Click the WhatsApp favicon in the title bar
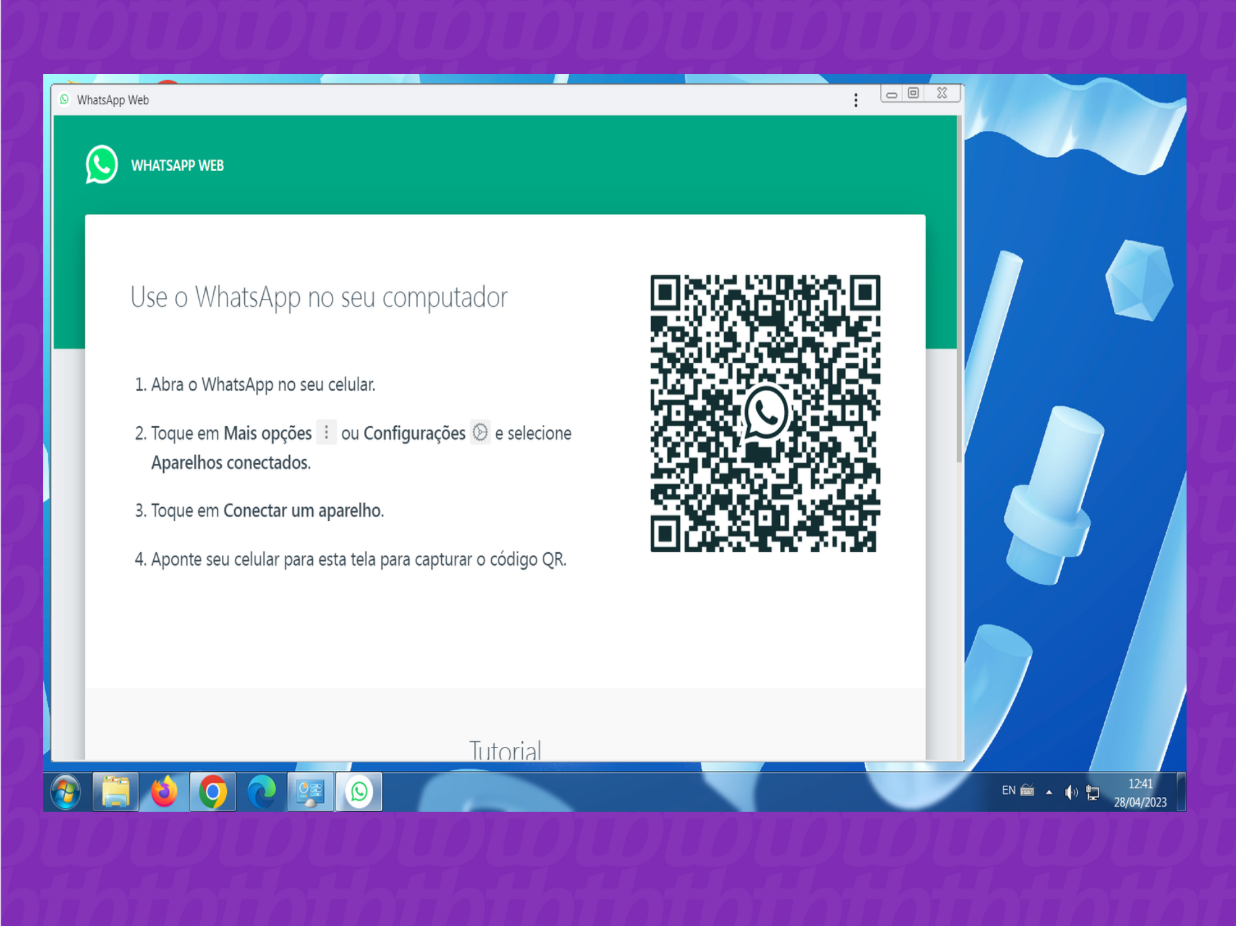 [64, 99]
